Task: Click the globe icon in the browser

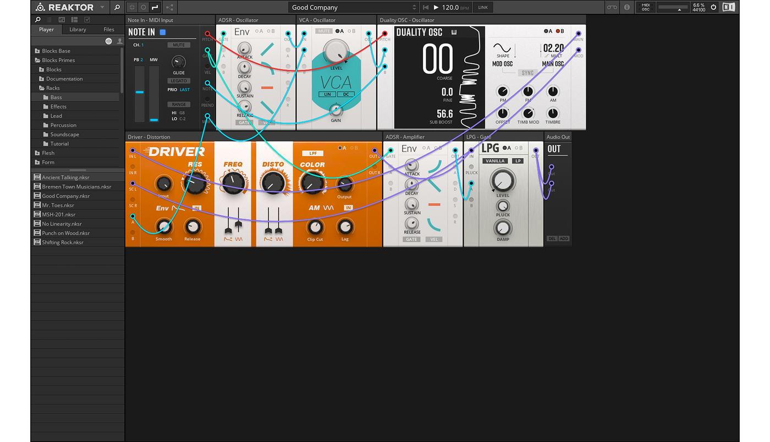Action: pos(108,41)
